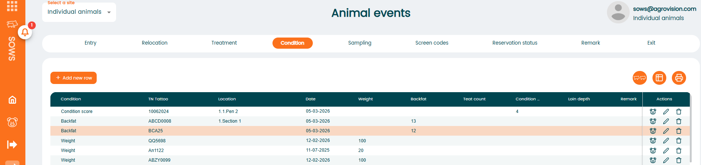View animal QQ5698 pig icon
701x165 pixels.
tap(653, 140)
